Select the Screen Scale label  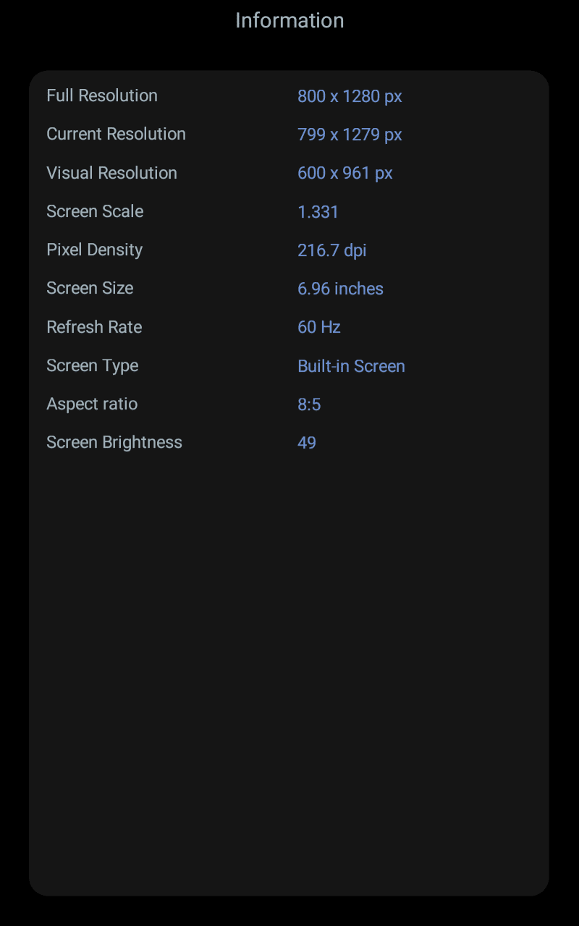click(95, 211)
